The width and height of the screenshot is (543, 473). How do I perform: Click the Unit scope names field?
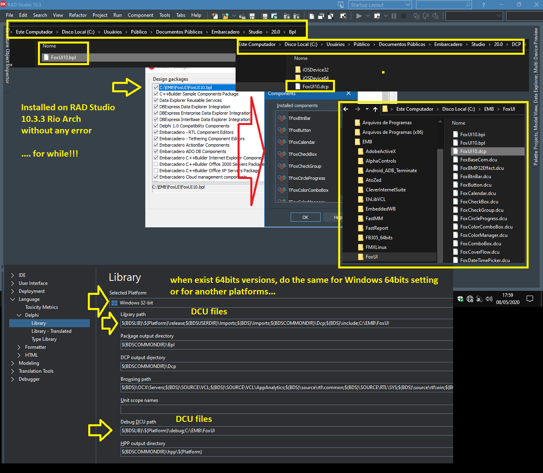tap(287, 409)
